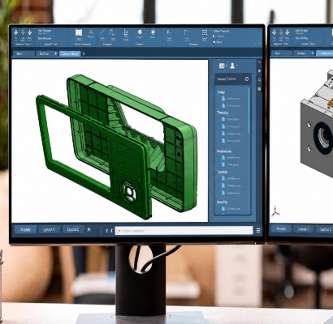
Task: Click the rightmost of three down-arrow icons, left monitor
Action: point(30,32)
